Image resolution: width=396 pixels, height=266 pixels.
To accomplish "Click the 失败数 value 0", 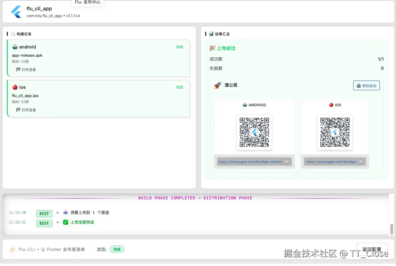I will click(x=382, y=68).
